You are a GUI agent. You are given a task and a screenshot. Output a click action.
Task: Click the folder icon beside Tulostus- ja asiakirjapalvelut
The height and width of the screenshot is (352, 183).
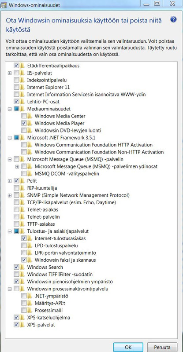point(22,231)
